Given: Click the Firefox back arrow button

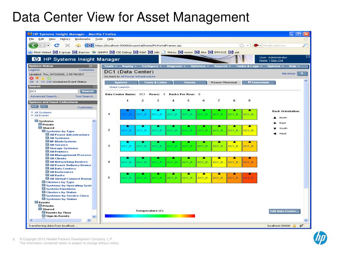Looking at the screenshot, I should point(33,45).
